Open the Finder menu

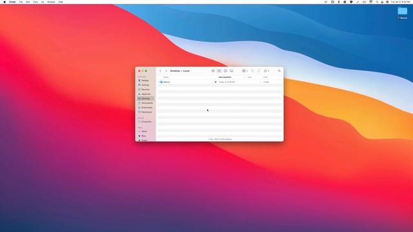click(x=12, y=2)
